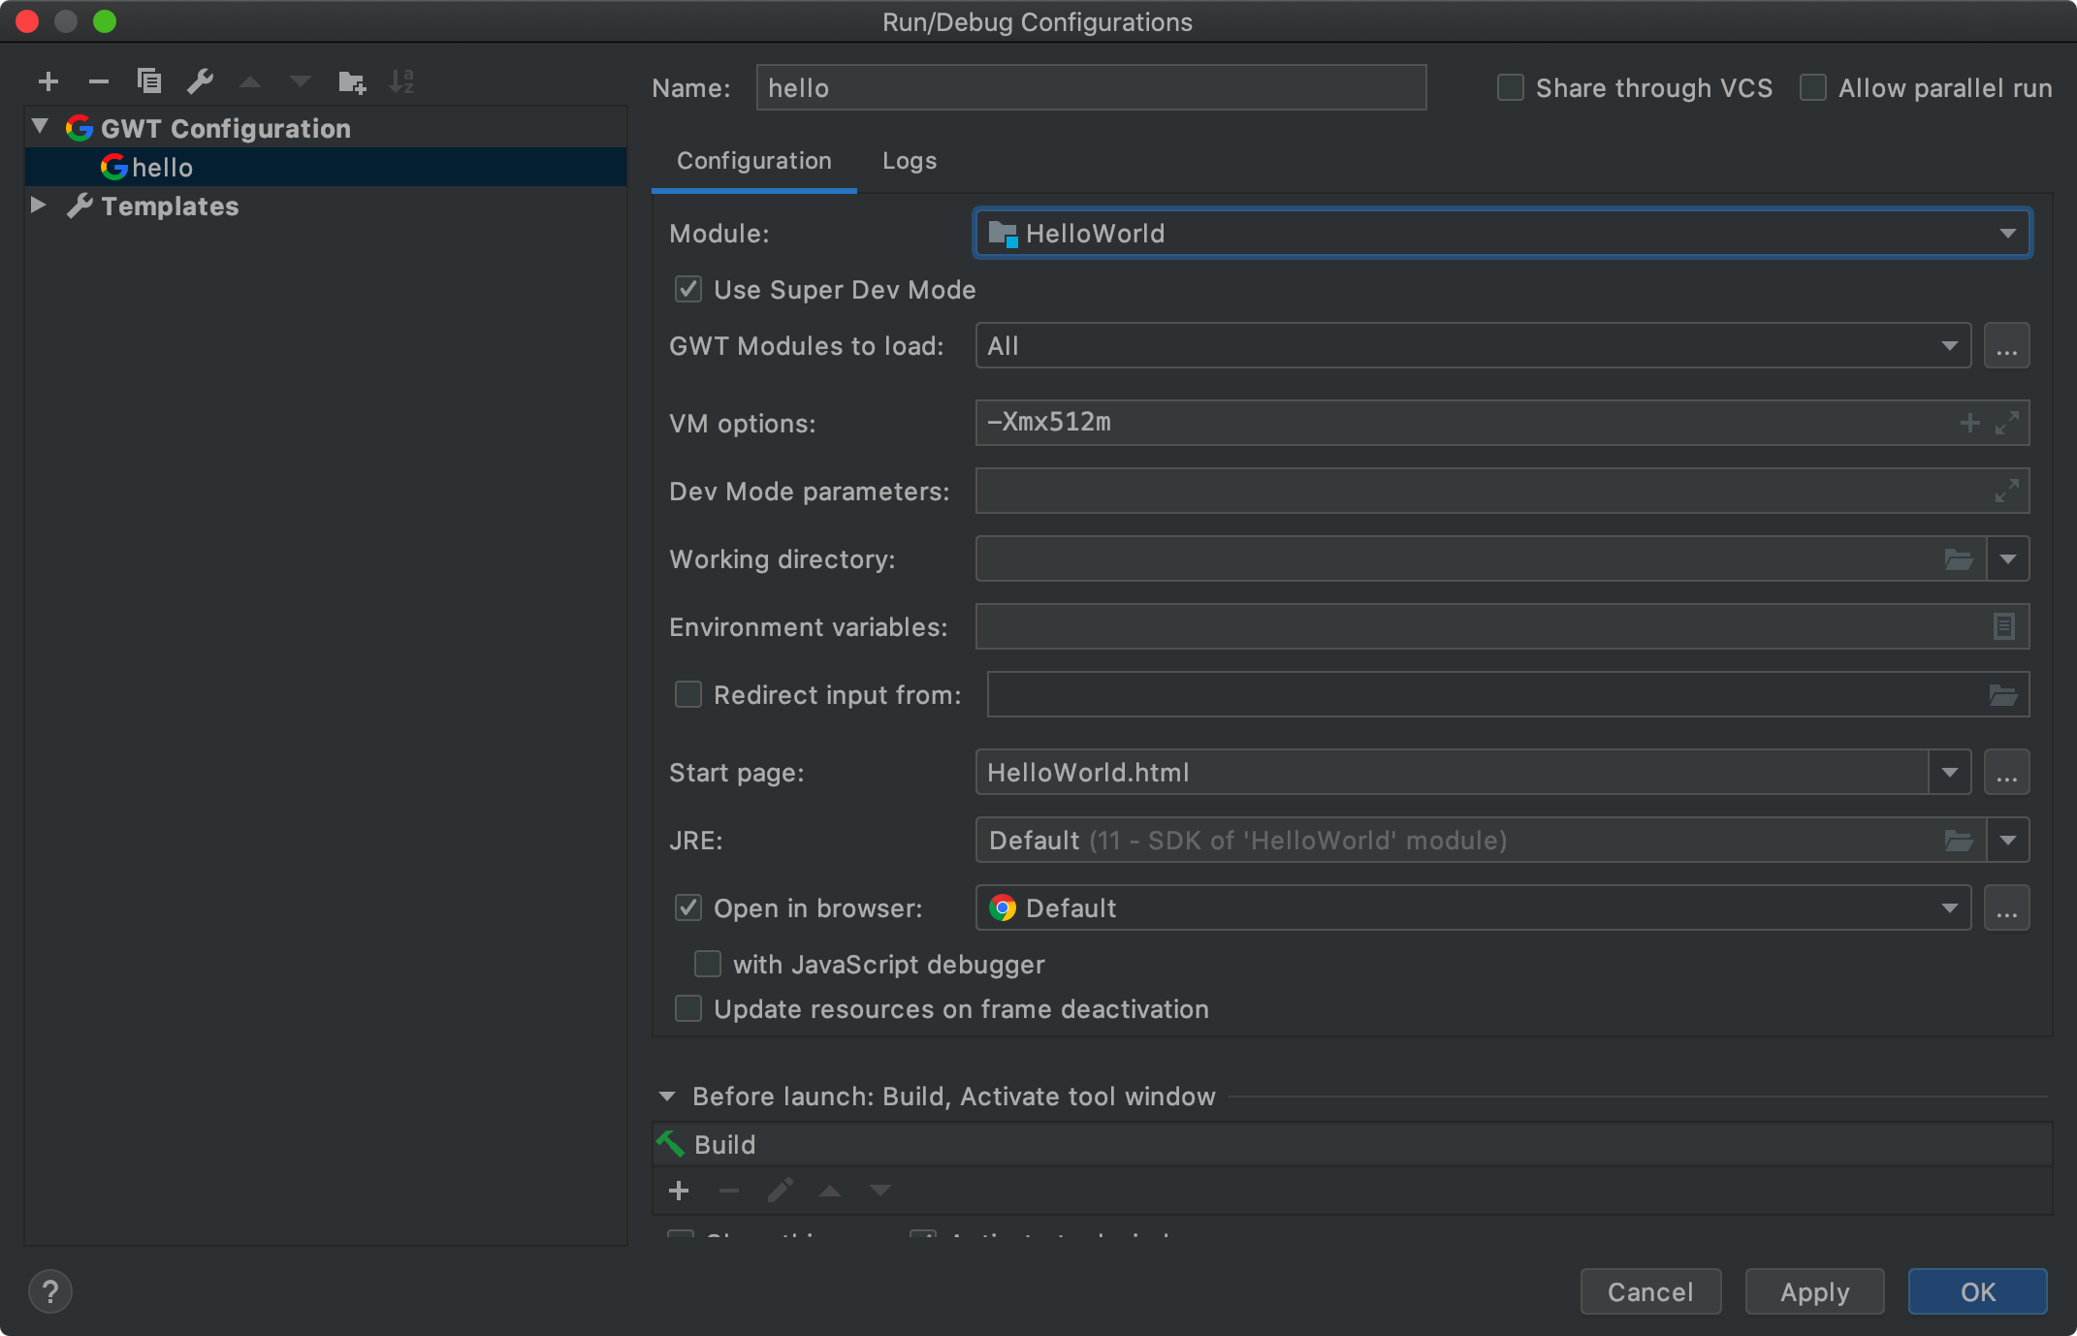Focus the Name input field
Screen dimensions: 2077x1336
pyautogui.click(x=1091, y=88)
